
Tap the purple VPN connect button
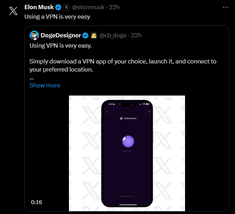pyautogui.click(x=128, y=141)
